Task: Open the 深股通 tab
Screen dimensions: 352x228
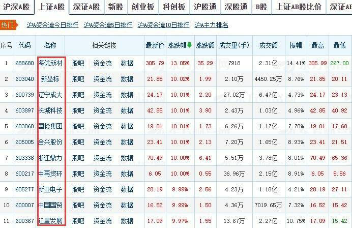Action: coord(236,7)
